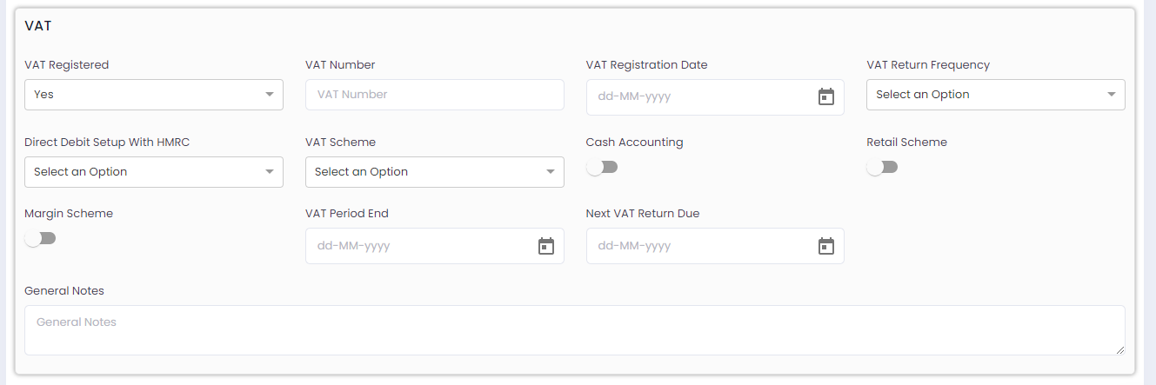This screenshot has height=385, width=1156.
Task: Turn on the Retail Scheme switch
Action: tap(882, 167)
